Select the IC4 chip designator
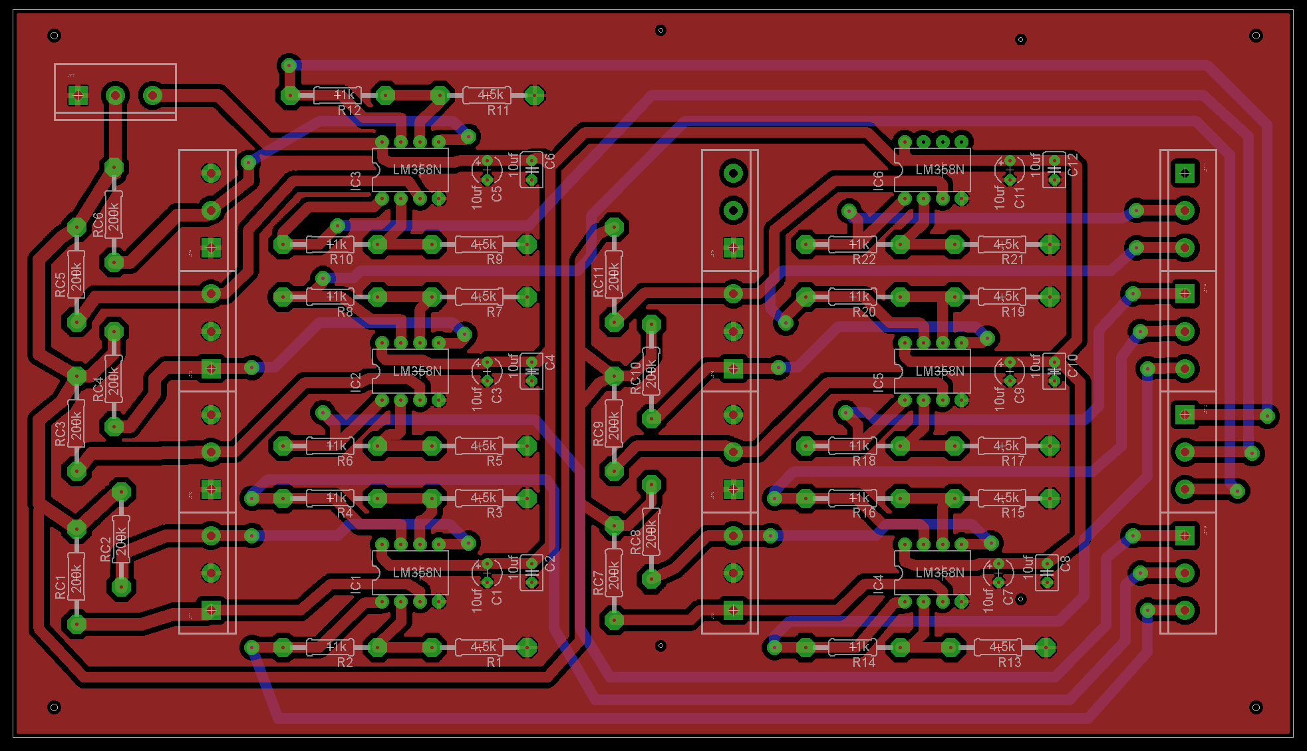The width and height of the screenshot is (1307, 751). click(879, 584)
